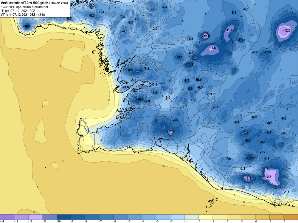Image resolution: width=298 pixels, height=223 pixels.
Task: Click the -5.8 temperature label
Action: point(126,87)
